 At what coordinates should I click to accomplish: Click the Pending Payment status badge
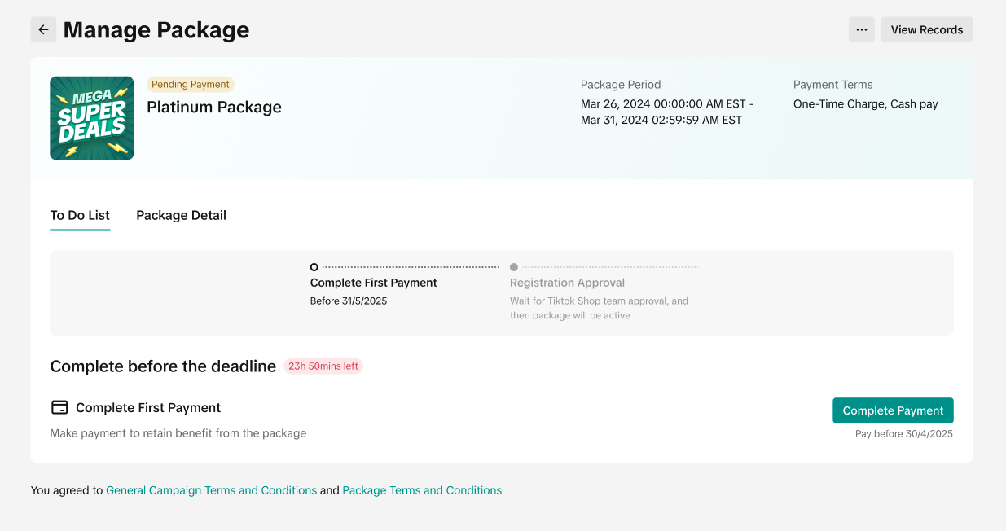(x=191, y=85)
